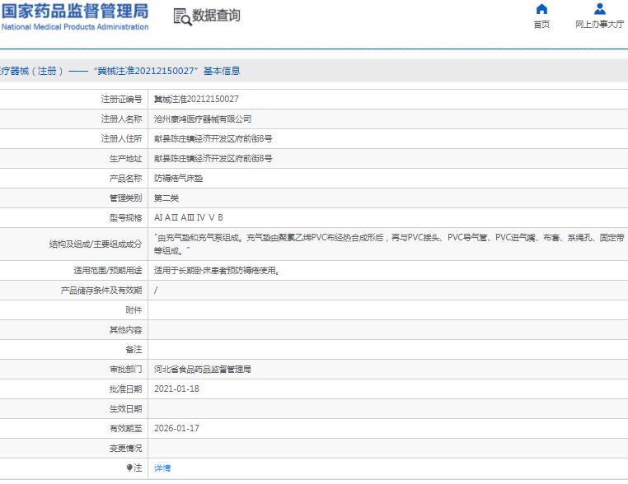Click the 网上办事大厅 person icon
This screenshot has height=484, width=628.
pos(599,9)
